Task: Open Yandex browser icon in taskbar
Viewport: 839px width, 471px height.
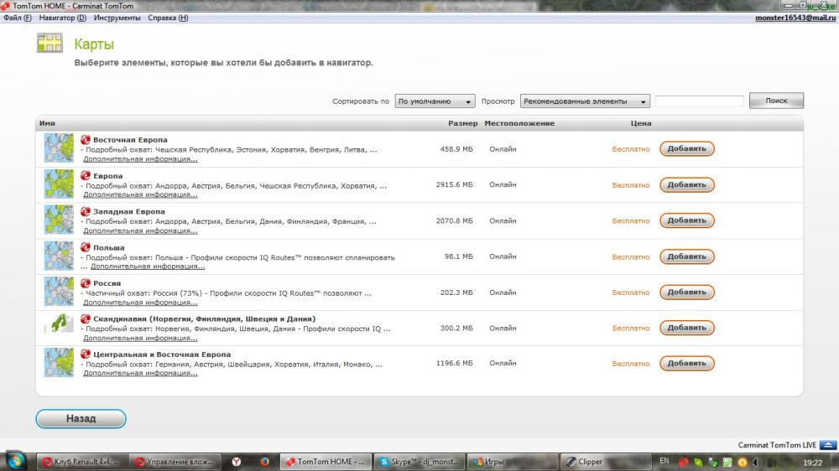Action: point(236,462)
